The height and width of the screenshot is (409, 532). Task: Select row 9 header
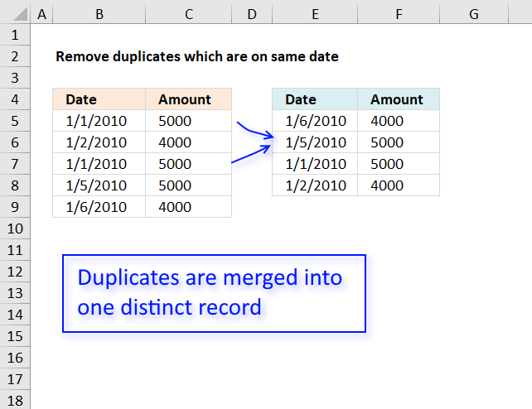click(x=15, y=207)
